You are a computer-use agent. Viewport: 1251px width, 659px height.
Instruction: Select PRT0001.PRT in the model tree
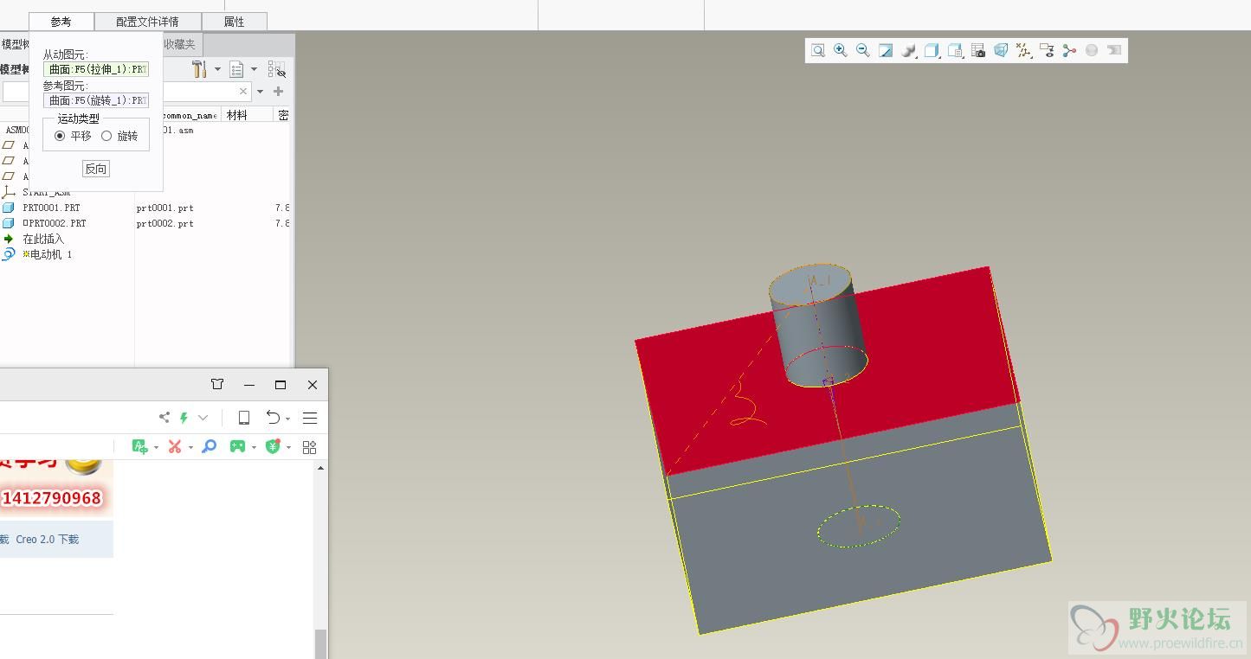(51, 208)
